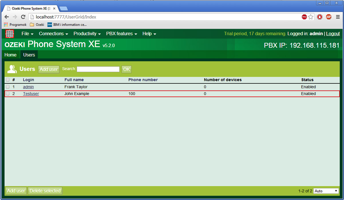The image size is (344, 200).
Task: Open the Auto page-size dropdown
Action: pos(326,191)
